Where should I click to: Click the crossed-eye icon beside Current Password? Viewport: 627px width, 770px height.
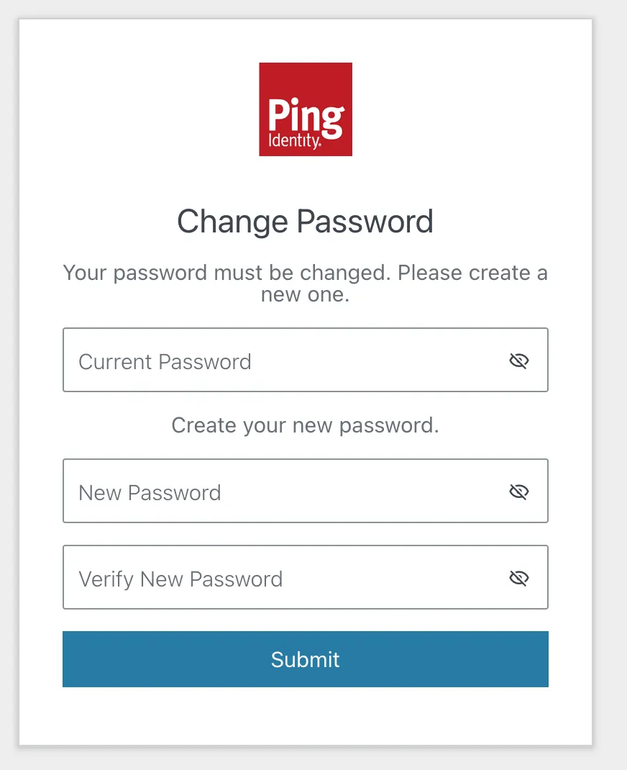[x=518, y=361]
